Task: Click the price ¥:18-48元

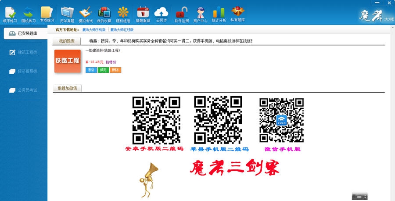Action: [94, 62]
